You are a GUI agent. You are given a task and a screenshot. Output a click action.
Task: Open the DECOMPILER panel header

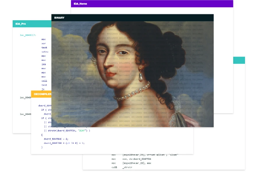41,94
